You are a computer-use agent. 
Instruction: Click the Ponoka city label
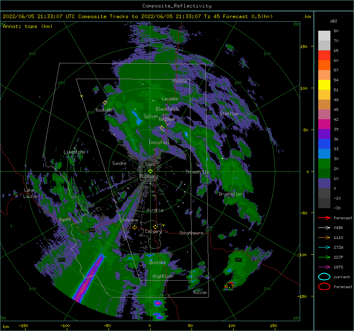click(x=179, y=81)
